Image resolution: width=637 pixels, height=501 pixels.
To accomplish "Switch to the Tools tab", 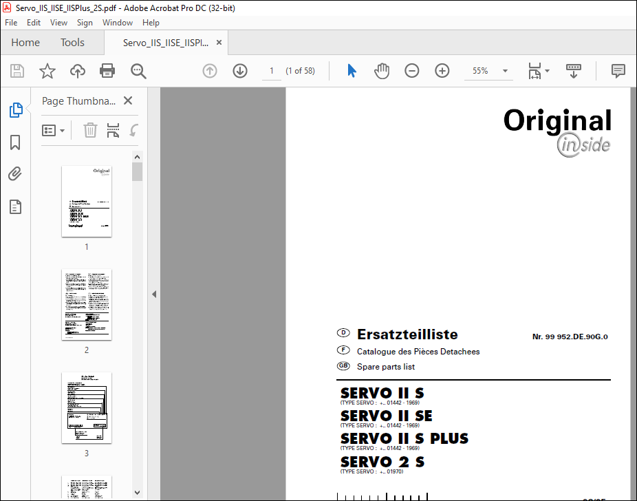I will click(72, 42).
